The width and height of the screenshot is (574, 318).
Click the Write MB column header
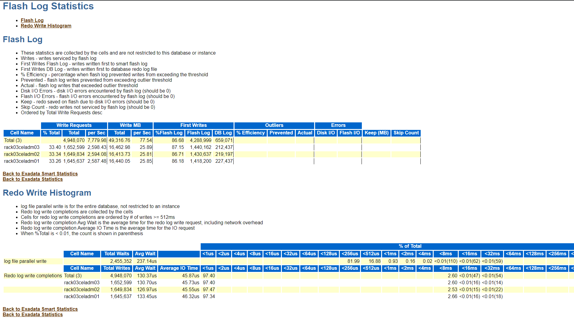tap(130, 125)
